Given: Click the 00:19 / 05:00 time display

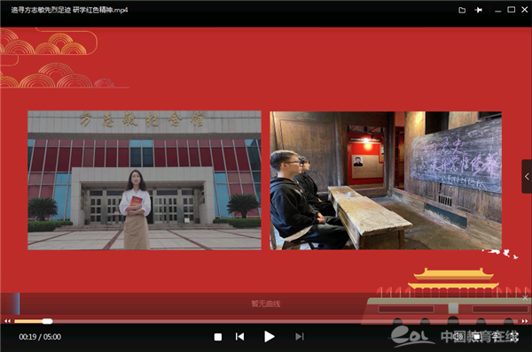Looking at the screenshot, I should click(40, 337).
